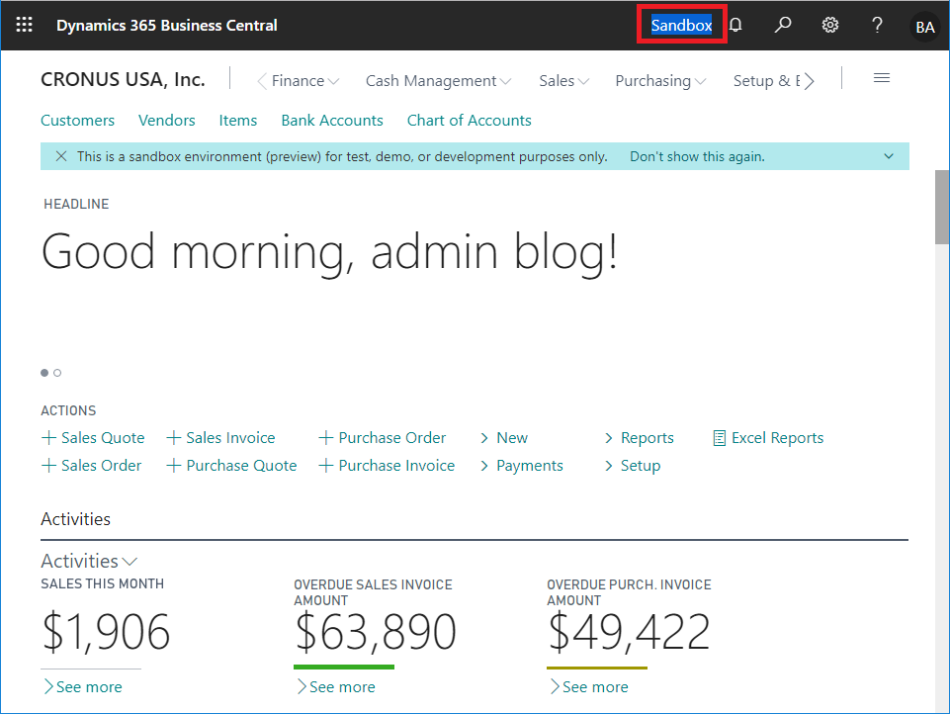Expand the Reports actions group
The image size is (950, 714).
(640, 438)
